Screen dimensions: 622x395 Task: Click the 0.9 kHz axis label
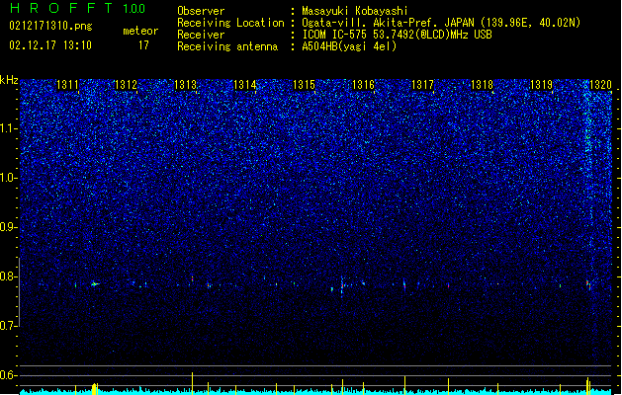(x=9, y=227)
